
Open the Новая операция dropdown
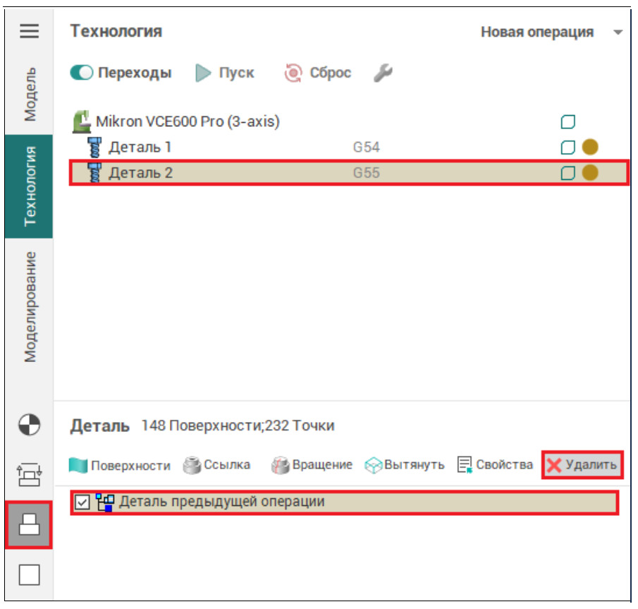[x=551, y=32]
